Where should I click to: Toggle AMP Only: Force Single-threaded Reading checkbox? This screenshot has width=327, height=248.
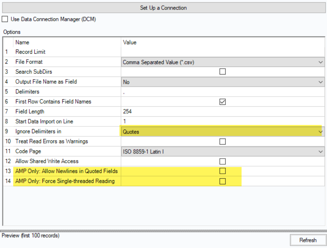point(222,181)
